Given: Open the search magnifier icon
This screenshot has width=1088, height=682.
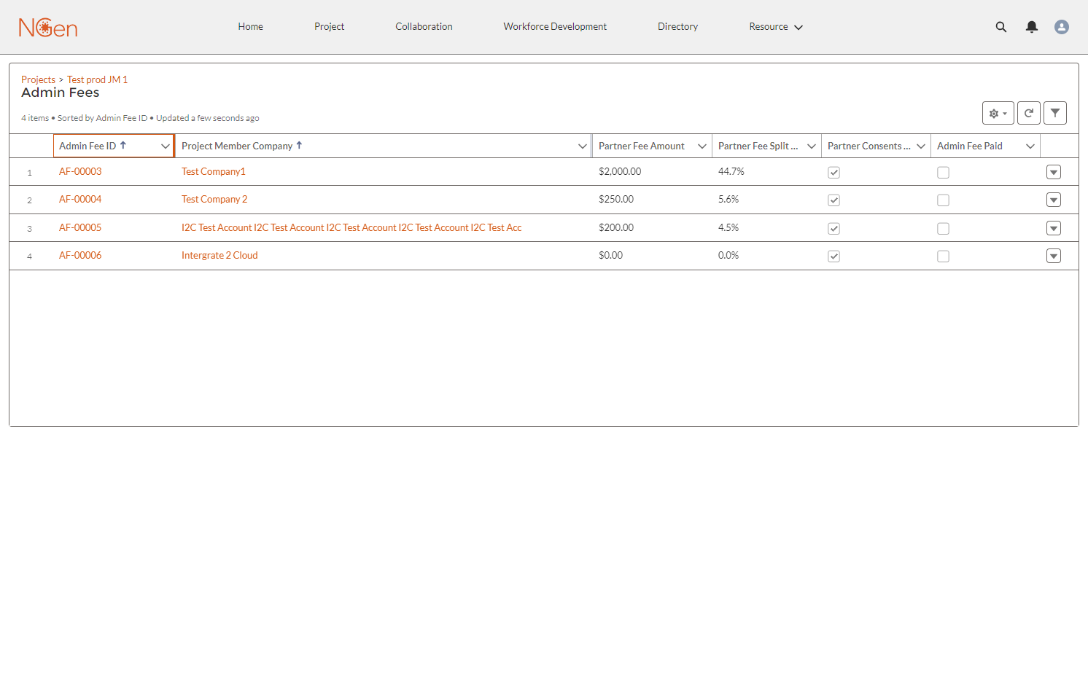Looking at the screenshot, I should coord(1001,27).
